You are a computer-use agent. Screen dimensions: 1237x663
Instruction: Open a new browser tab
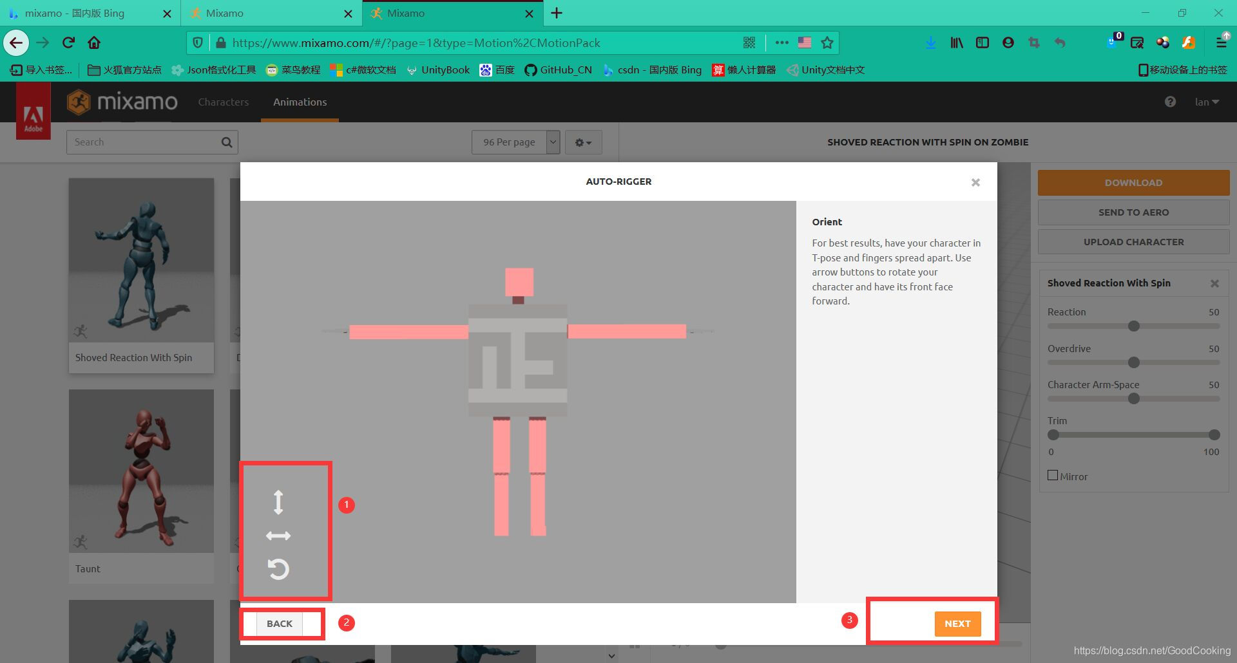[x=557, y=13]
